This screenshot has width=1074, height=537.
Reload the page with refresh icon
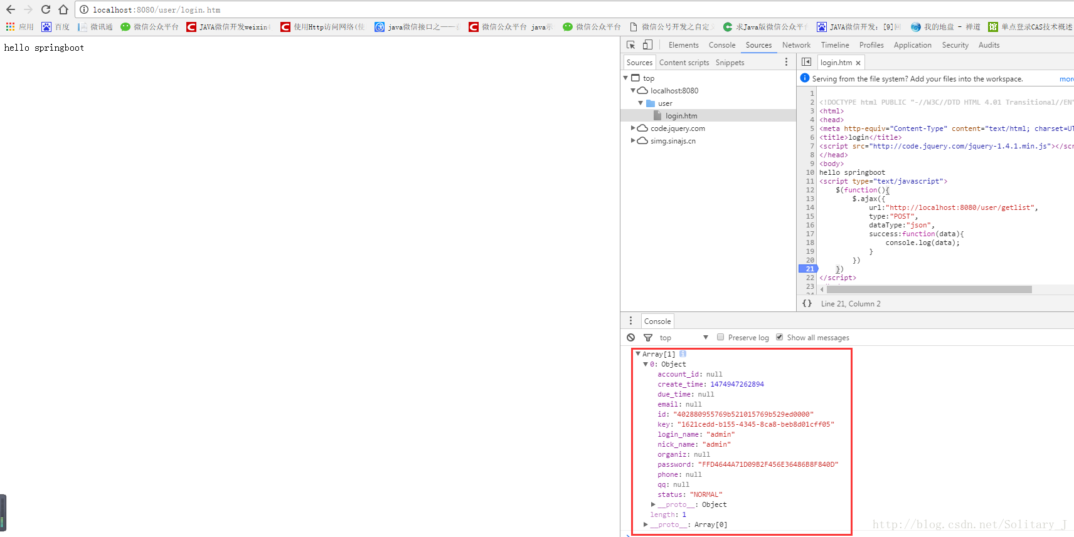click(46, 9)
